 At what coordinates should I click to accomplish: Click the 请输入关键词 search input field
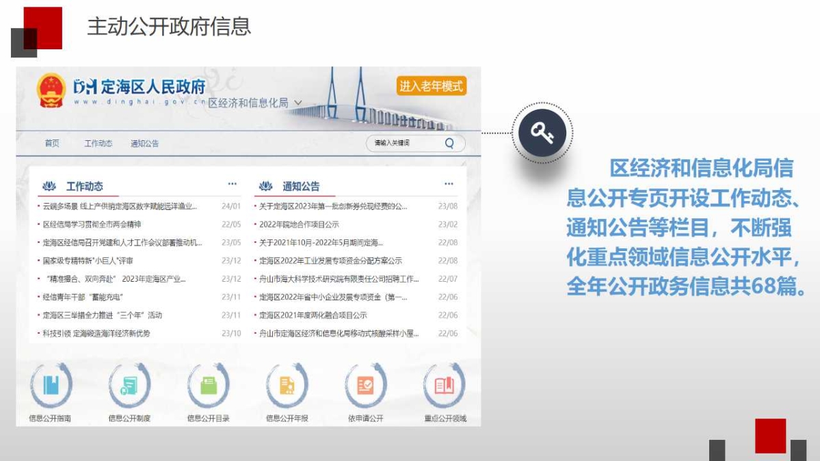pos(404,143)
